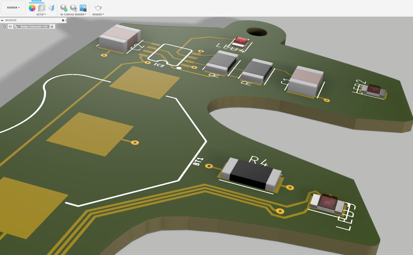Pick a color from the appearance wheel
The width and height of the screenshot is (413, 255).
point(32,8)
